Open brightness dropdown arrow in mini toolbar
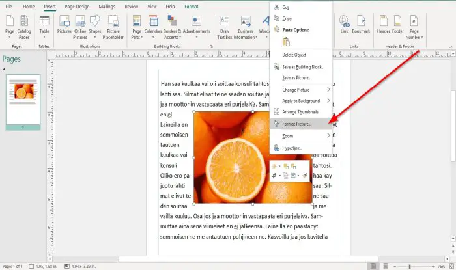Screen dimensions: 456x270 click(279, 167)
